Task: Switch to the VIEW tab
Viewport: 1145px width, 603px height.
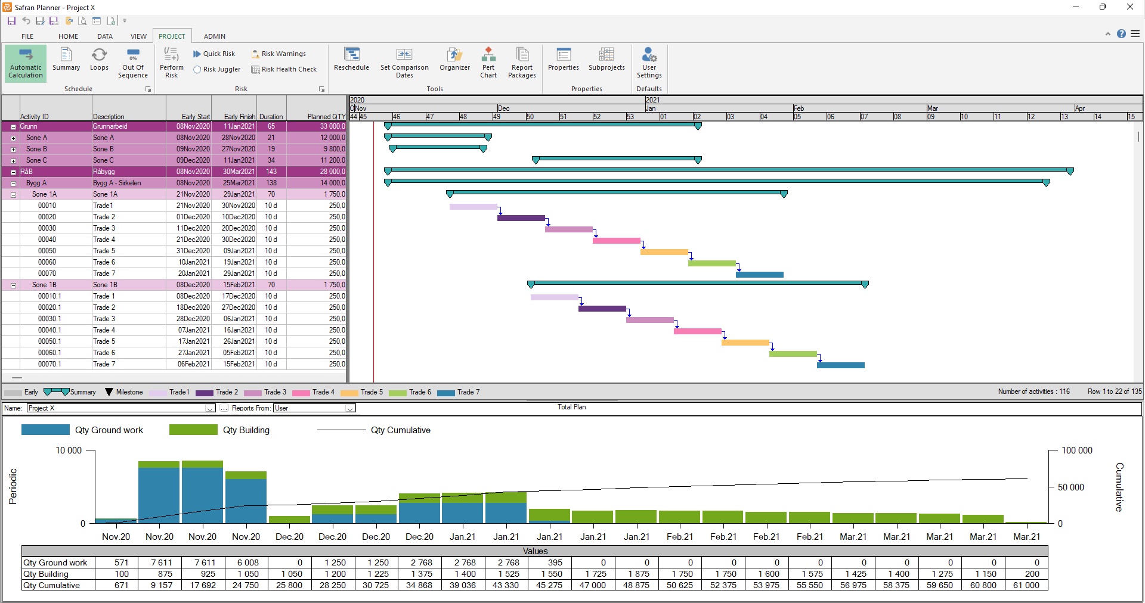Action: pos(138,36)
